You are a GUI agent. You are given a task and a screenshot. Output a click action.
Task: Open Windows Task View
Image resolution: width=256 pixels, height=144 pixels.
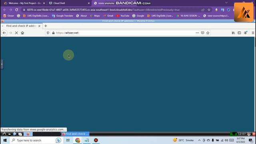tap(68, 140)
